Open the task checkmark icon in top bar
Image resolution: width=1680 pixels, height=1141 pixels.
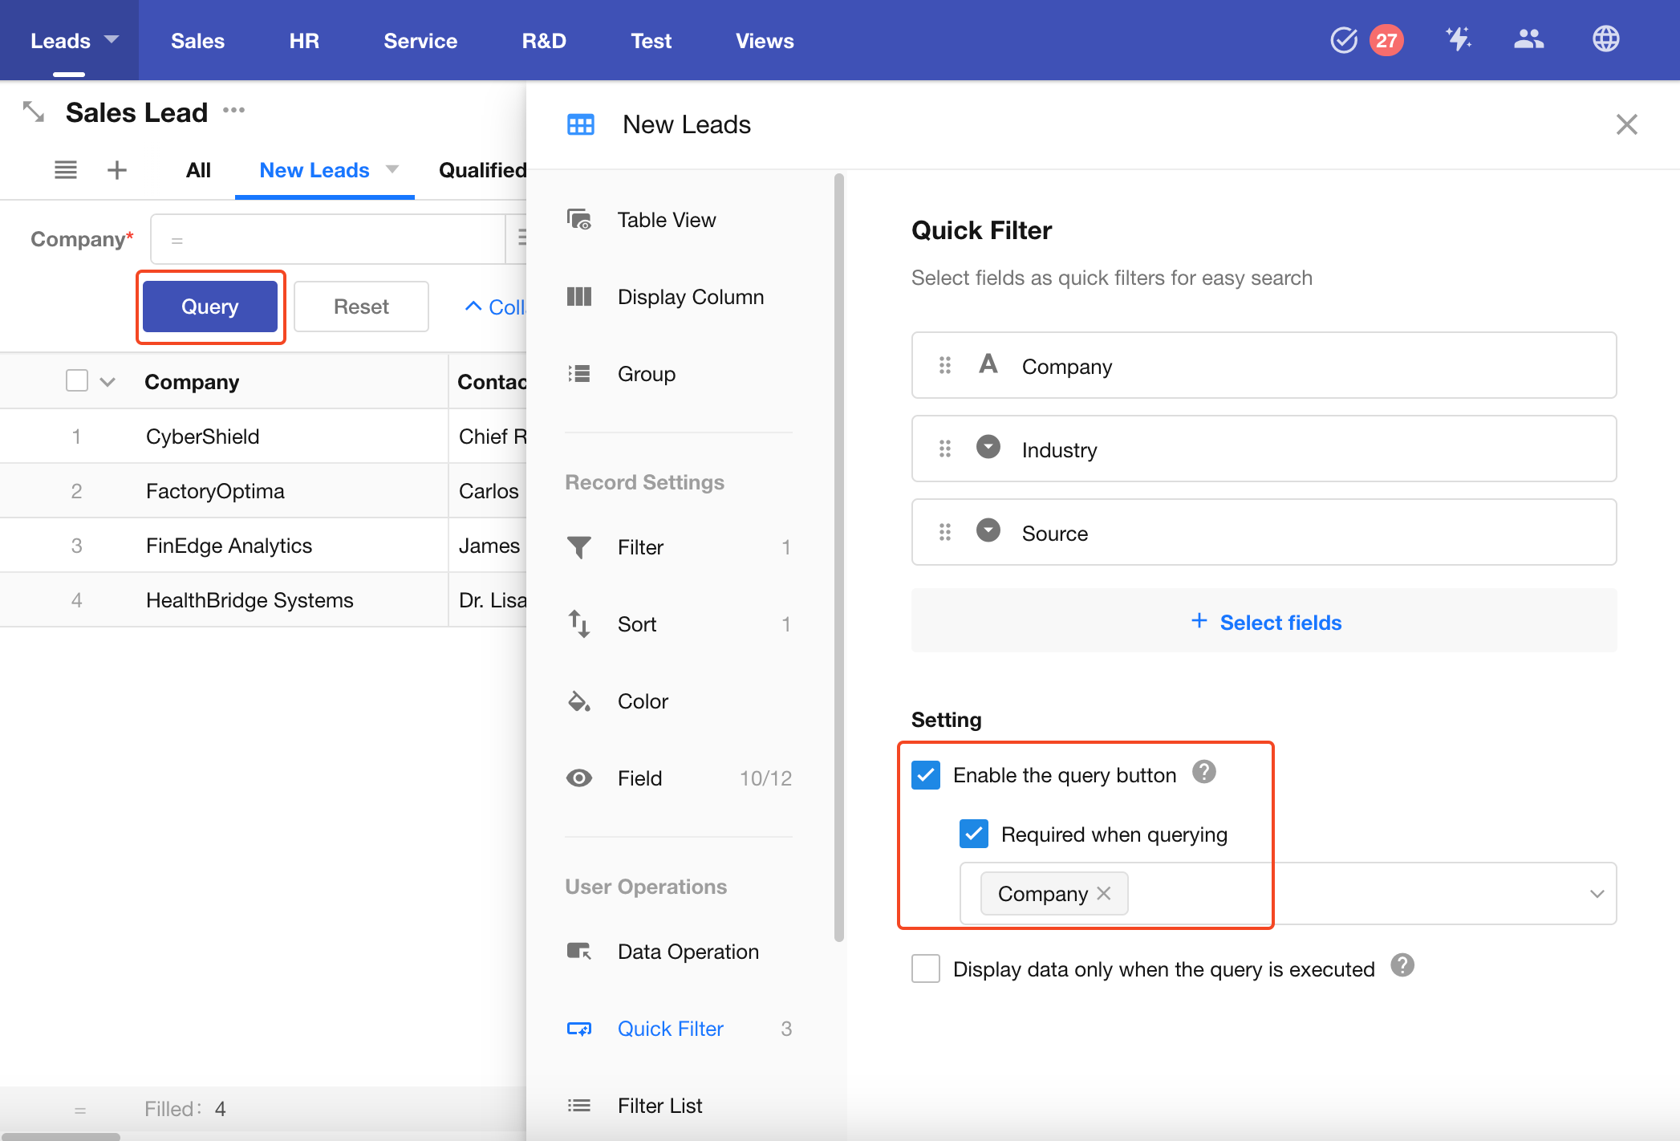[x=1343, y=40]
